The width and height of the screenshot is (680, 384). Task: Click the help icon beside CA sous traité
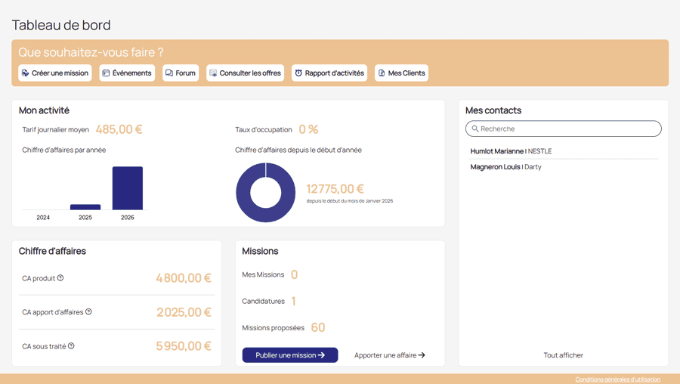pos(71,346)
